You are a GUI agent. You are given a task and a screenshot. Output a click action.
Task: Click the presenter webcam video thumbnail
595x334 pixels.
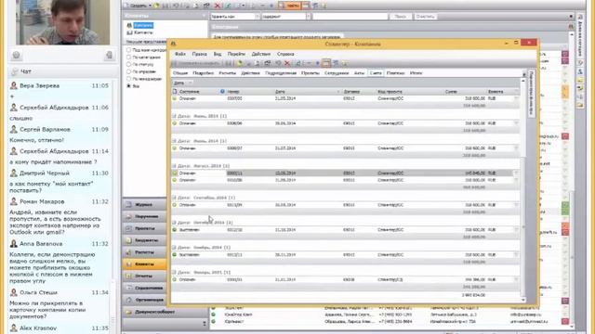click(x=62, y=22)
